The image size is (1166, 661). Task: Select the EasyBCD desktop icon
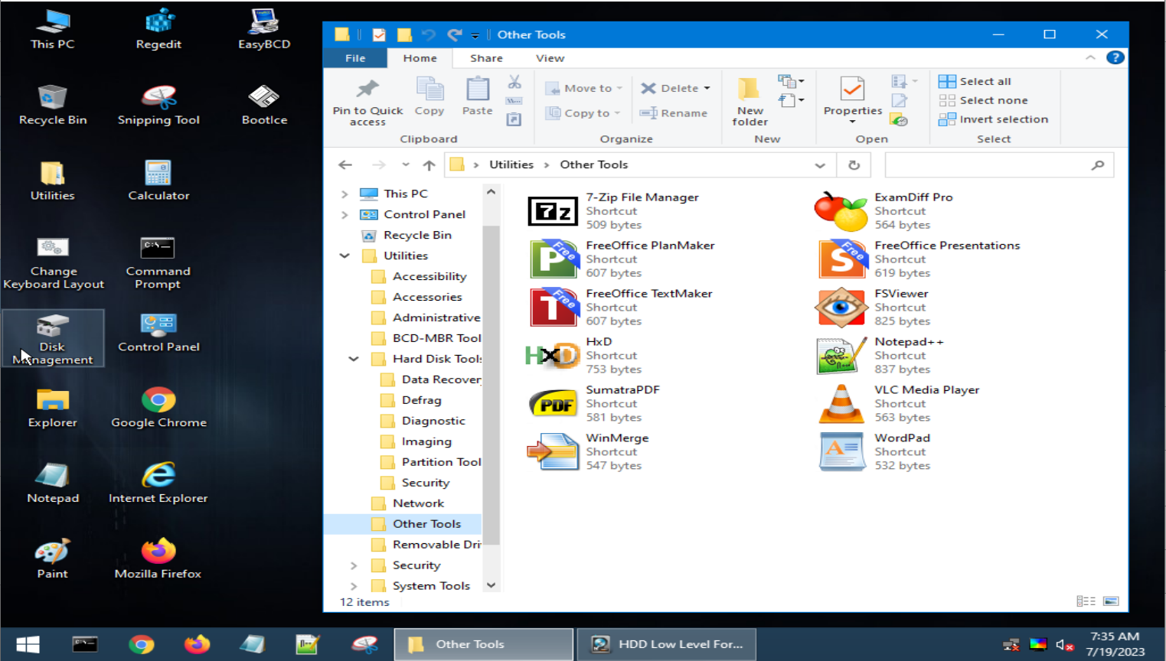[x=264, y=29]
